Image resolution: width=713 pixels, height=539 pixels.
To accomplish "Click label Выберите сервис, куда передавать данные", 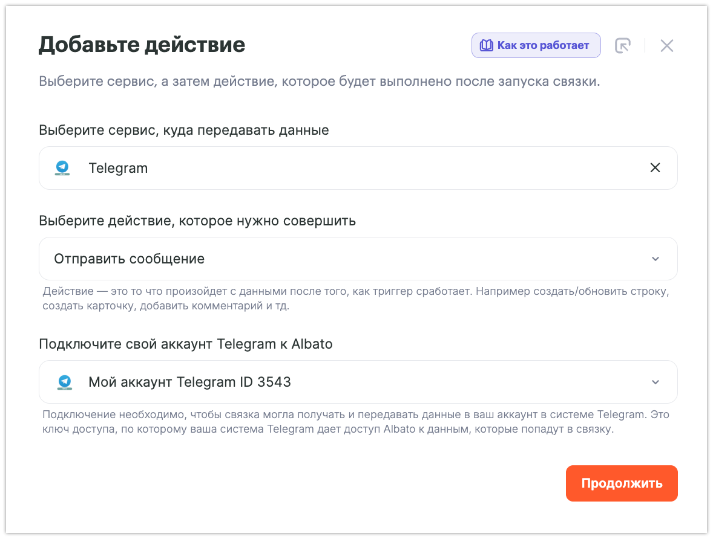I will coord(184,130).
